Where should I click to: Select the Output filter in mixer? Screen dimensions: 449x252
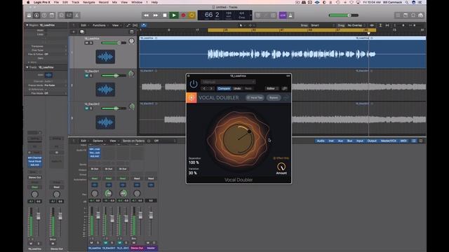[x=372, y=141]
